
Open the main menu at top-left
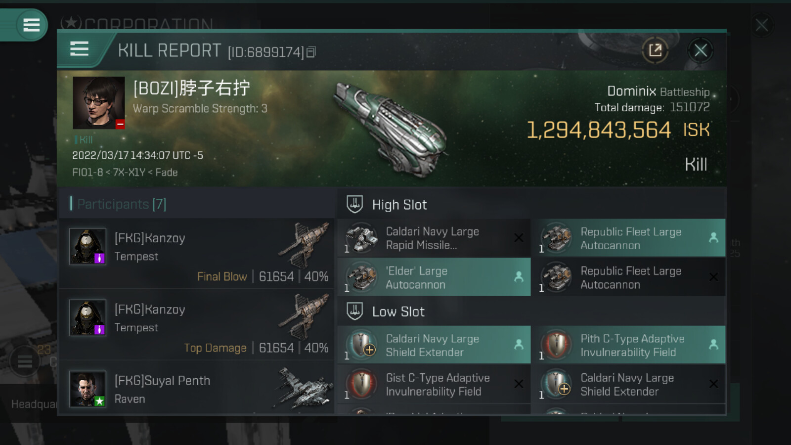[31, 25]
